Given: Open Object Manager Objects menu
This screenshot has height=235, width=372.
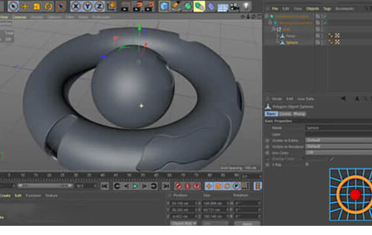Looking at the screenshot, I should coord(312,8).
